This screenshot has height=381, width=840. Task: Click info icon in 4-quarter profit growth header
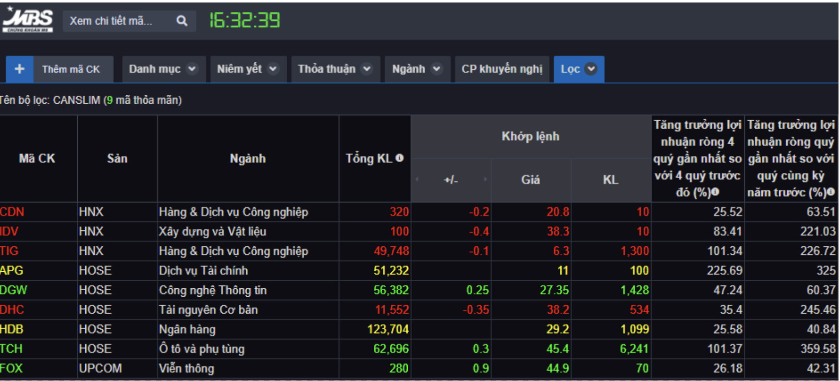click(715, 192)
